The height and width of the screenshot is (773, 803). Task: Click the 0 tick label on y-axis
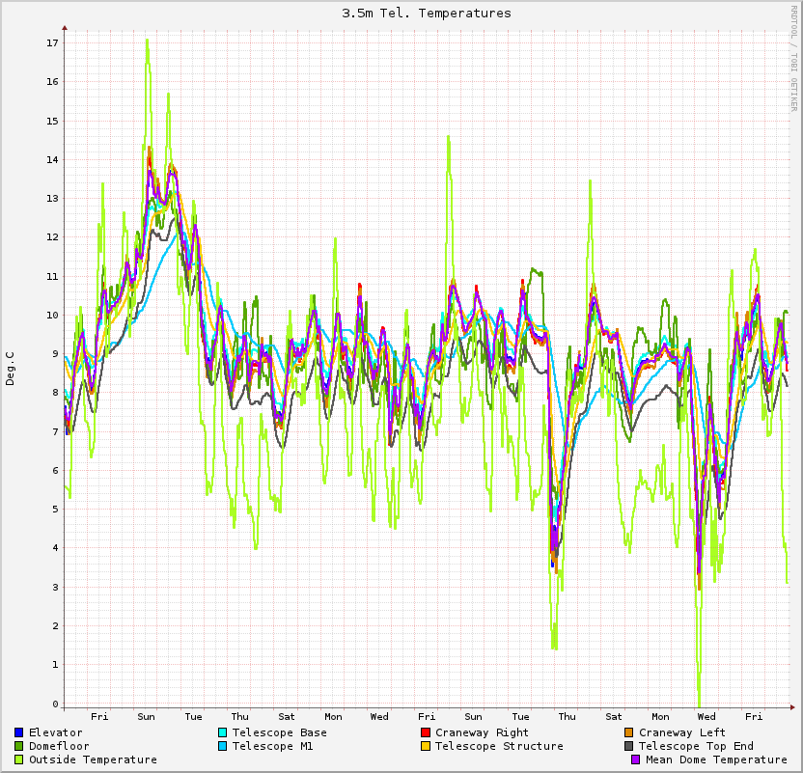tap(55, 704)
